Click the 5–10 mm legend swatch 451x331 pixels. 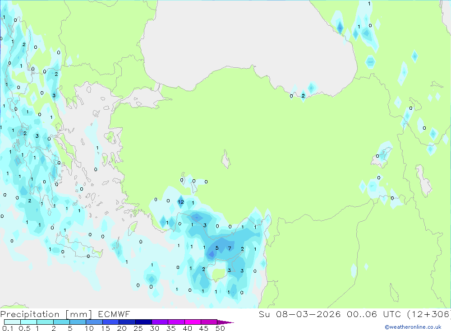[78, 322]
